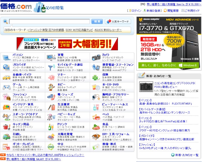Open the パソコン category heading link
The height and width of the screenshot is (162, 202).
pos(18,55)
